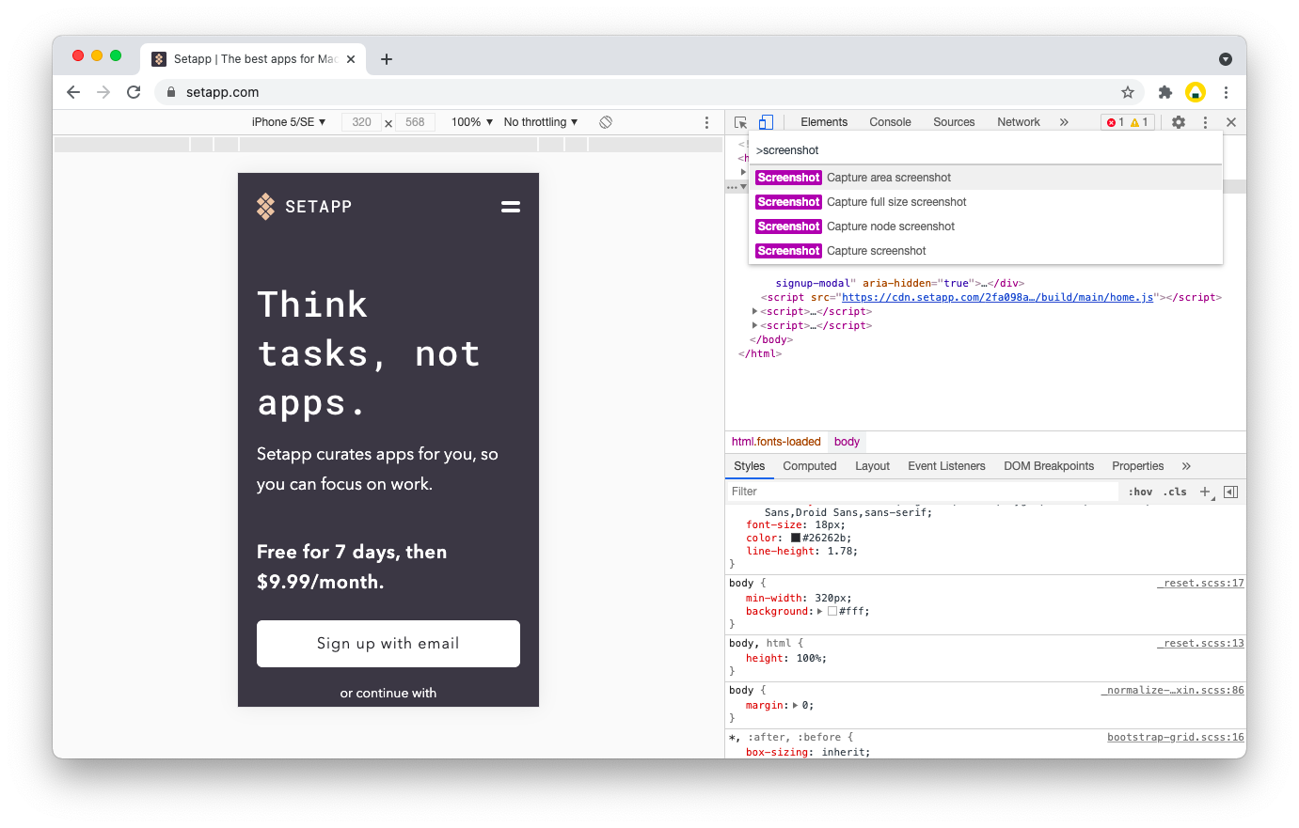Open the 100% zoom dropdown
The height and width of the screenshot is (828, 1299).
pyautogui.click(x=472, y=122)
